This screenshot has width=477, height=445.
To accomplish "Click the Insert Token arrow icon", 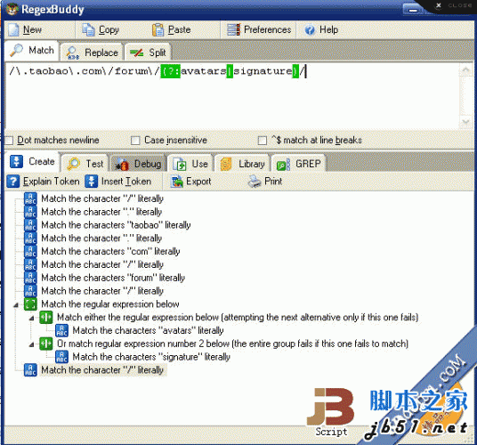I will click(x=91, y=181).
